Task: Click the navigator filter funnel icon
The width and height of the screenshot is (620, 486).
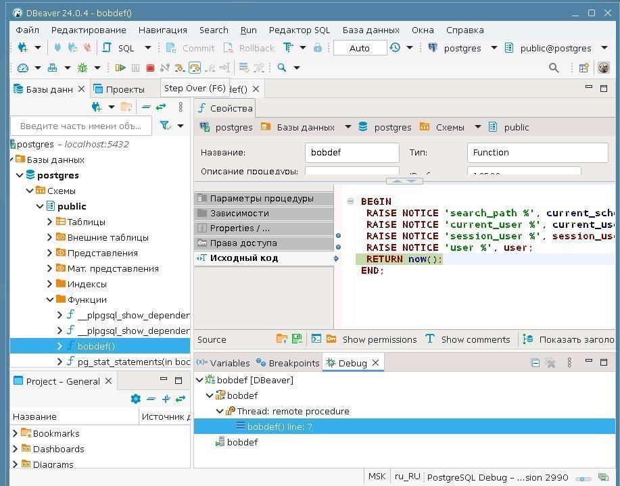Action: click(165, 126)
